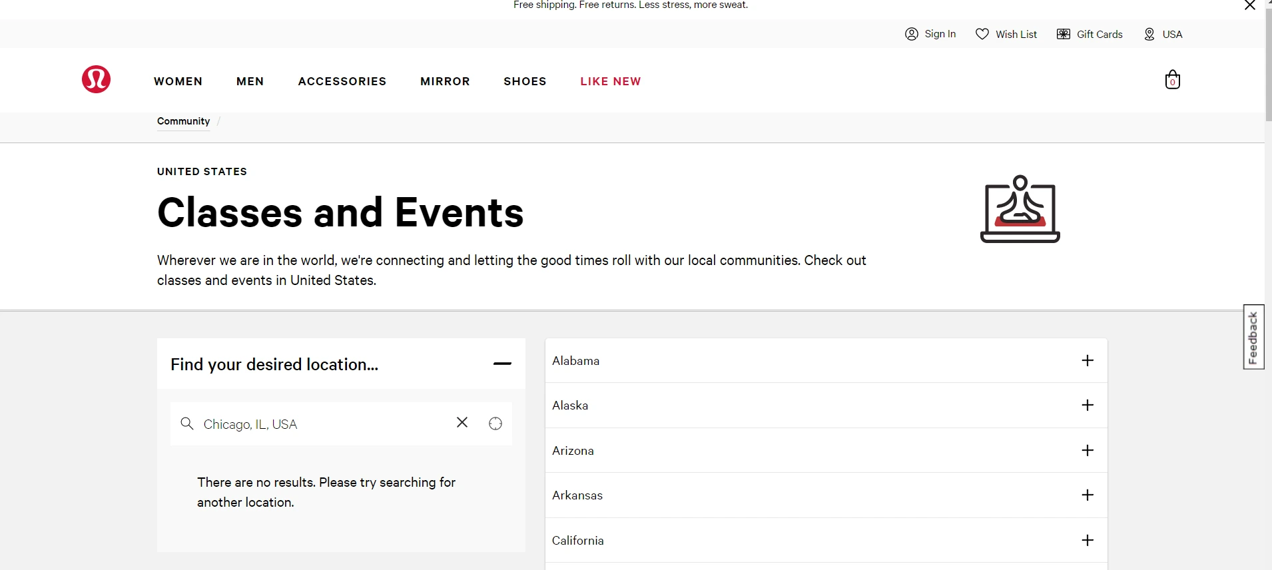Open the Wish List link
The width and height of the screenshot is (1272, 570).
pos(1016,34)
